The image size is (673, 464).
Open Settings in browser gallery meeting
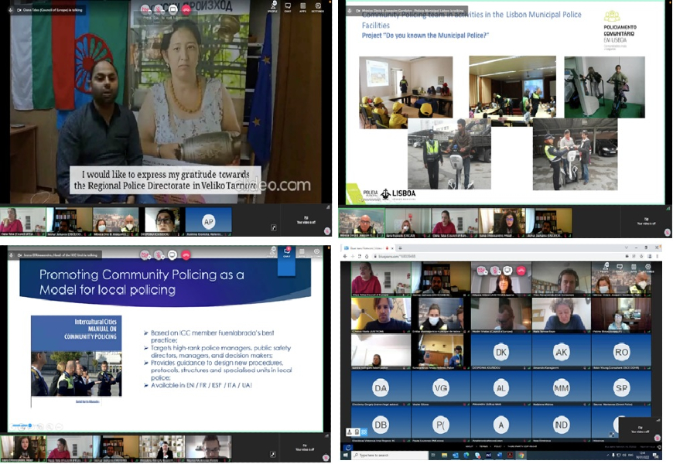648,268
